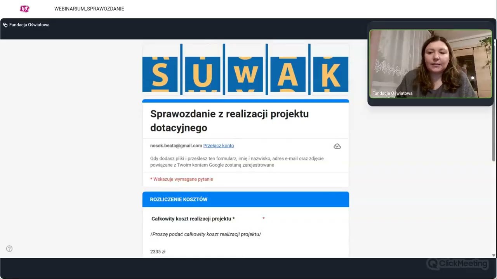This screenshot has height=279, width=497.
Task: Click the total project cost input field
Action: click(x=197, y=252)
